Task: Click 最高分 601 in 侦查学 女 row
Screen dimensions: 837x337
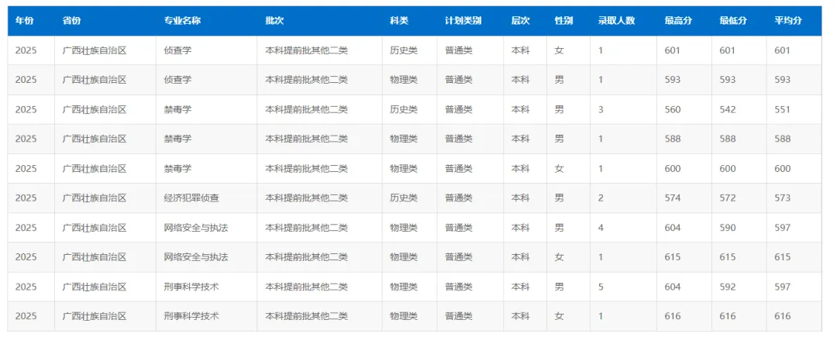Action: 673,50
